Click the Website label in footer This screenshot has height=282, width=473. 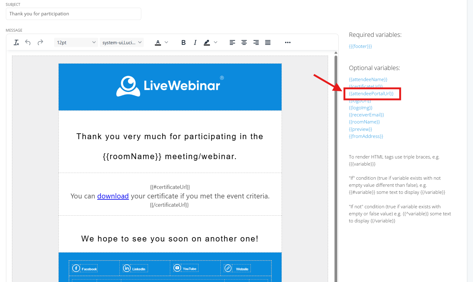click(242, 269)
